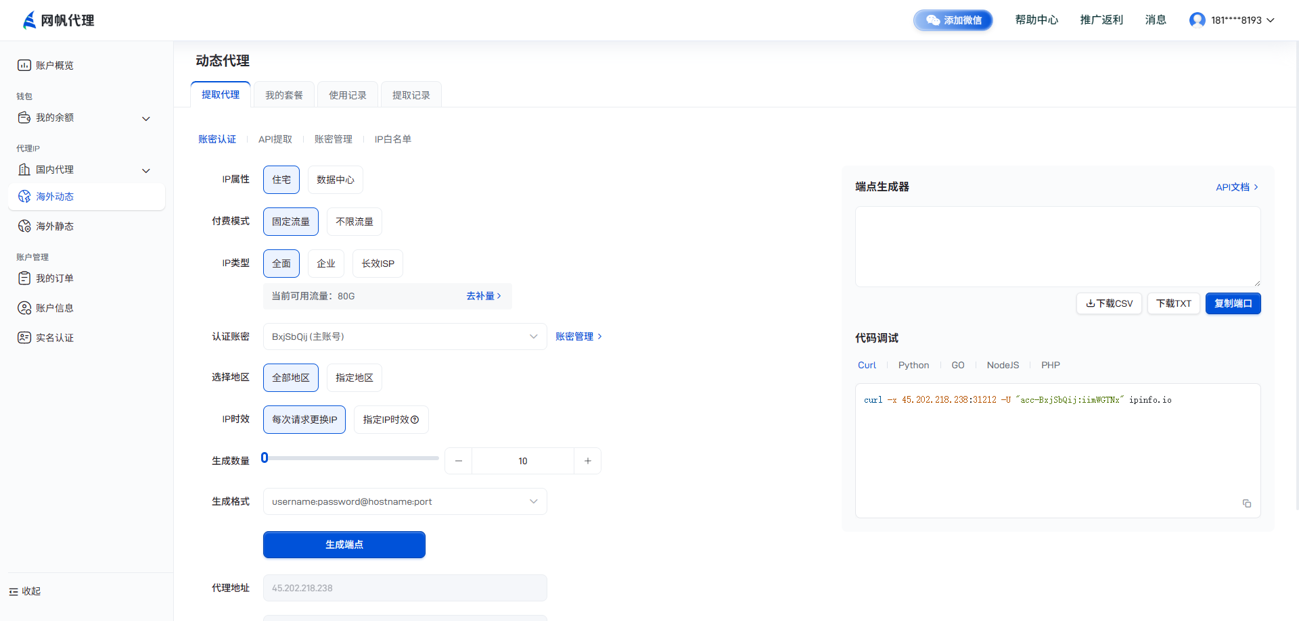The width and height of the screenshot is (1299, 621).
Task: Click the 去补量 link
Action: tap(484, 296)
